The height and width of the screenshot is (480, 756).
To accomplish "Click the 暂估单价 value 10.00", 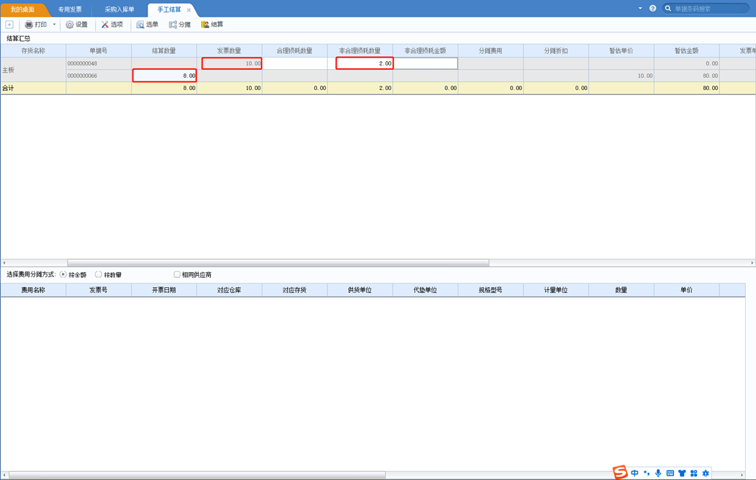I will click(x=645, y=76).
